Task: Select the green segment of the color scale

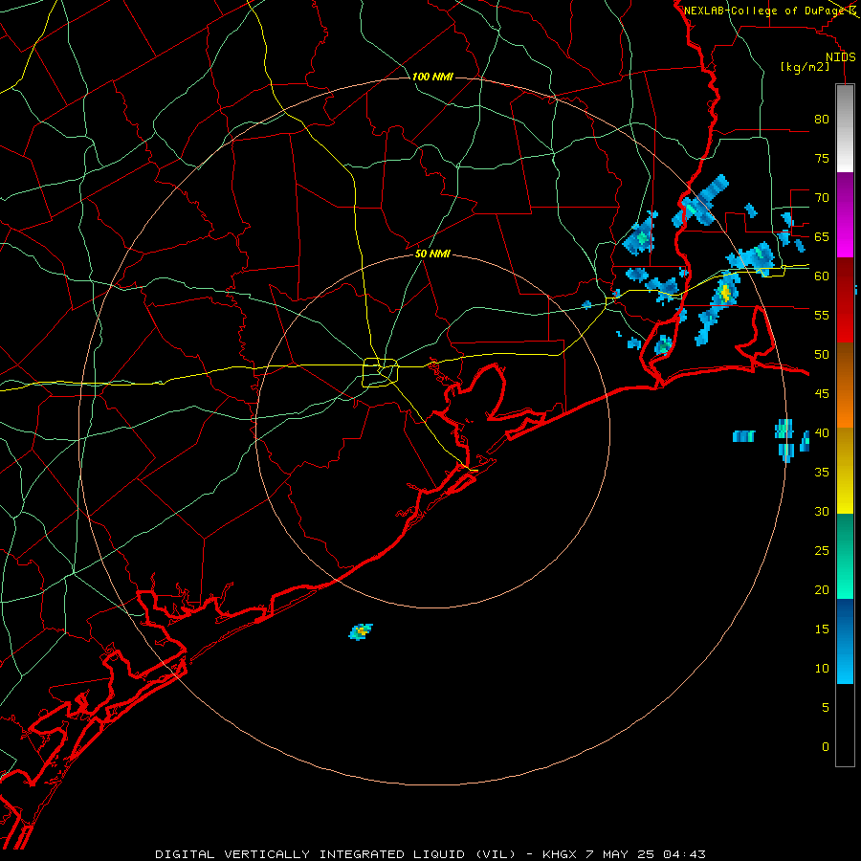Action: 845,556
